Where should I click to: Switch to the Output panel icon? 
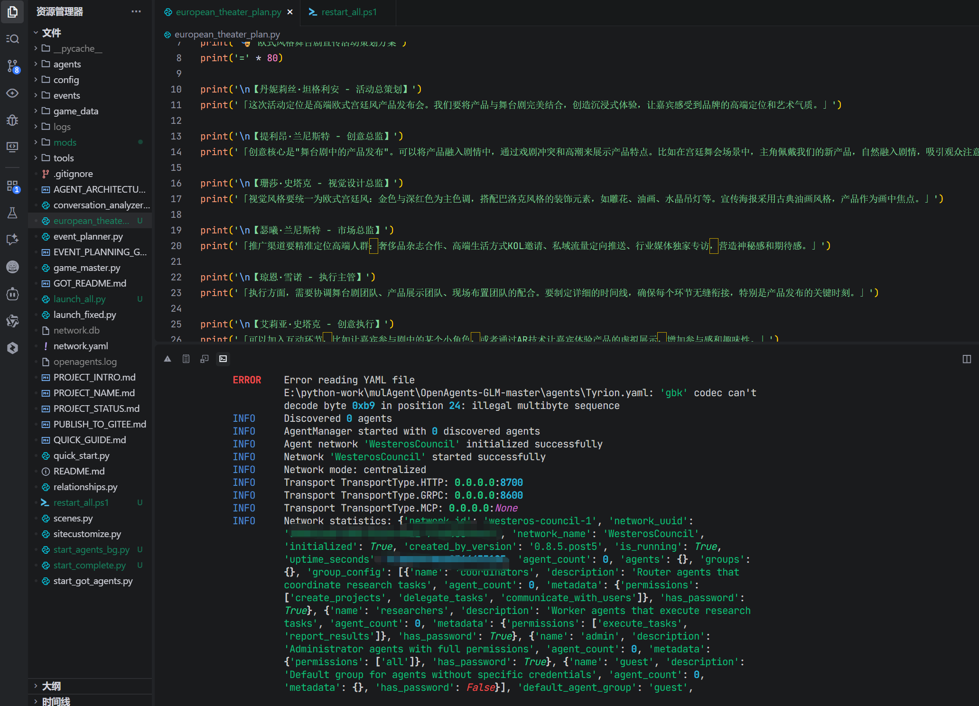186,359
